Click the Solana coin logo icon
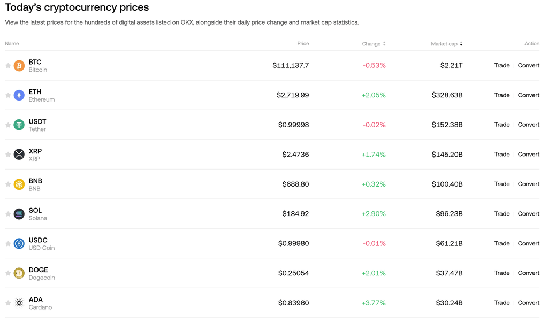Viewport: 548px width, 323px height. 19,214
